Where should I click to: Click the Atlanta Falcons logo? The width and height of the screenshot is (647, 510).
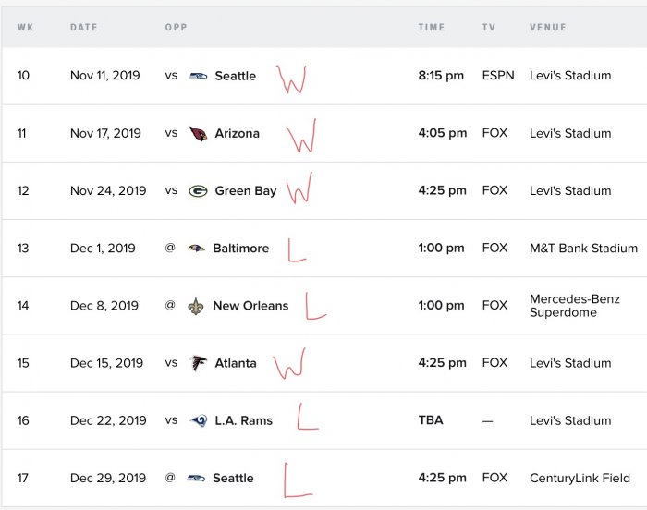[198, 363]
